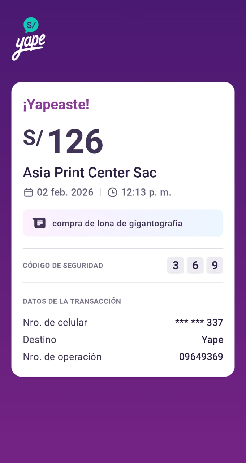Tap security code digit 9
This screenshot has width=246, height=463.
215,266
